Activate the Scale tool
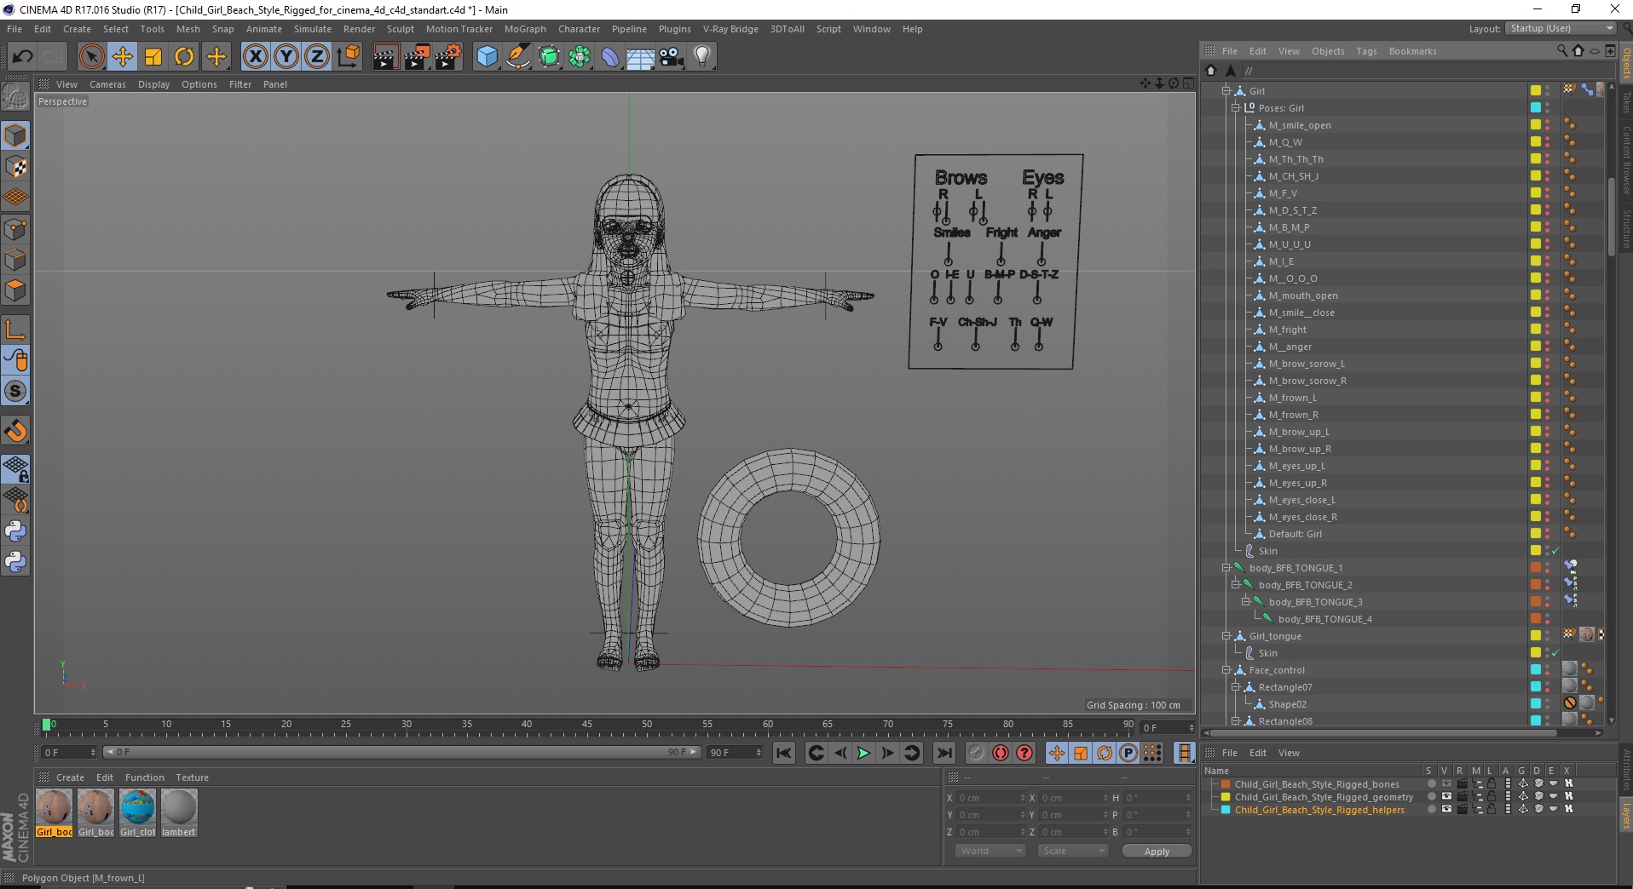 tap(153, 57)
